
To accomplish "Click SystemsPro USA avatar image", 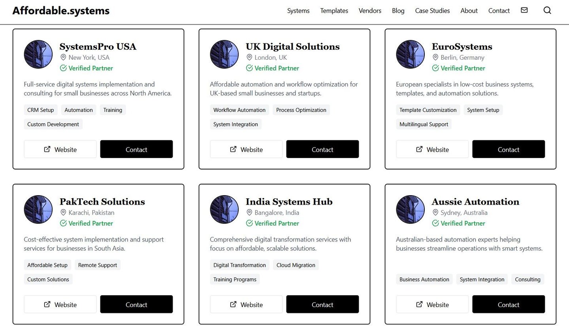I will tap(38, 54).
